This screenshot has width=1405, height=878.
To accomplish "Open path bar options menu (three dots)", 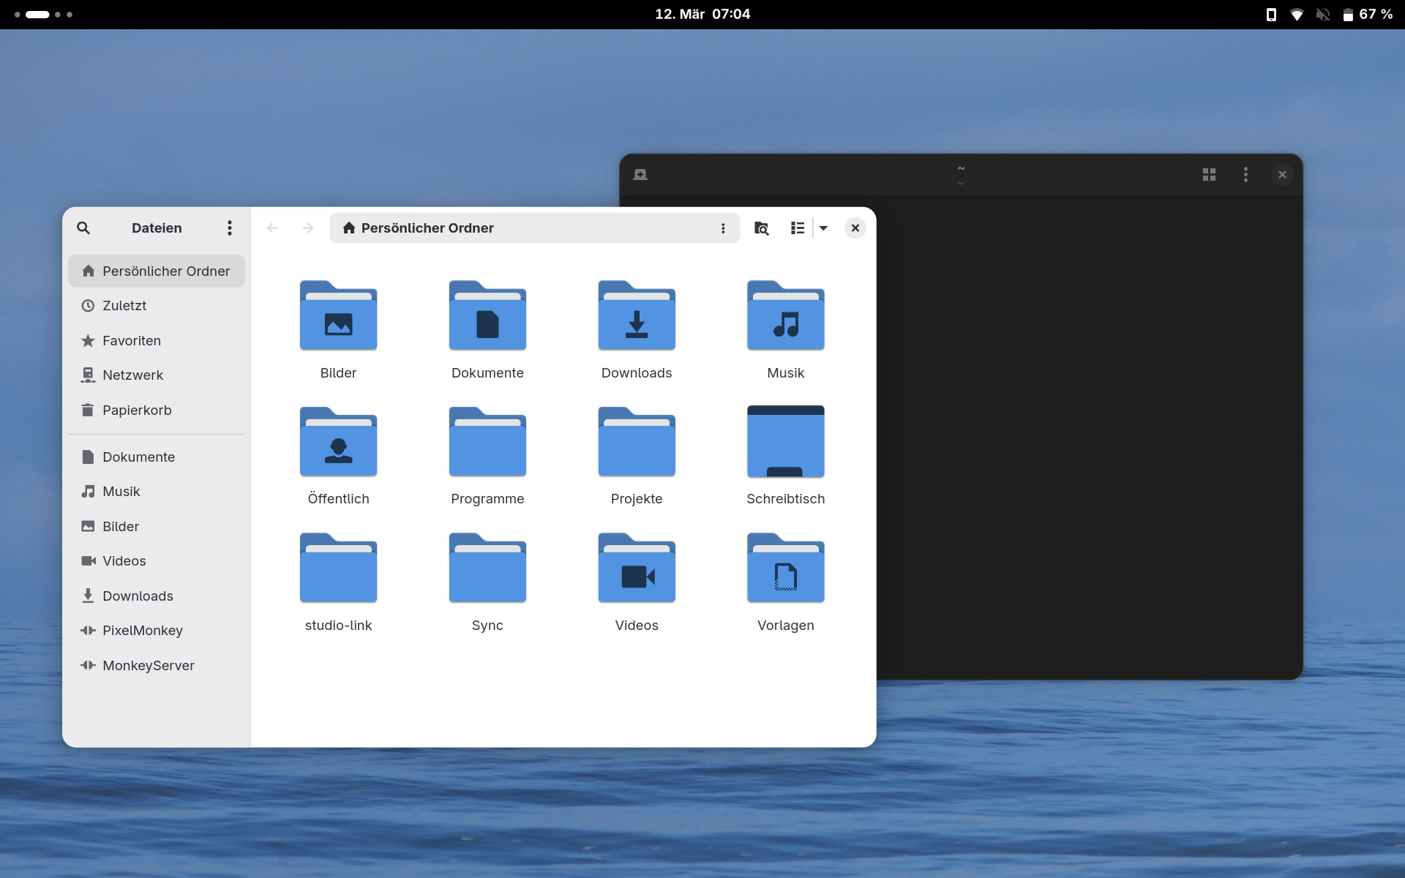I will tap(723, 228).
